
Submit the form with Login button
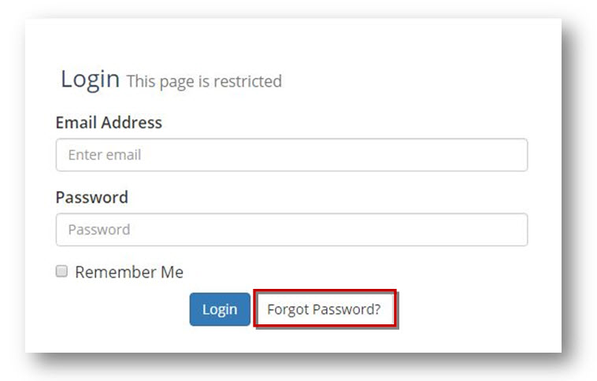220,309
